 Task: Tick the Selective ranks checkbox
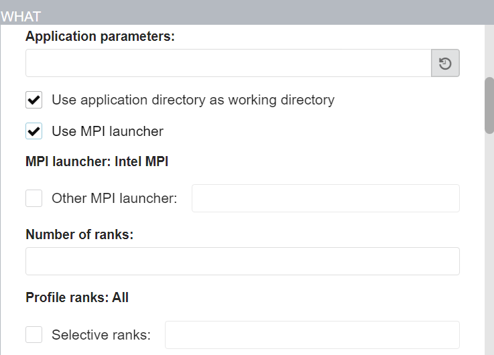tap(34, 335)
